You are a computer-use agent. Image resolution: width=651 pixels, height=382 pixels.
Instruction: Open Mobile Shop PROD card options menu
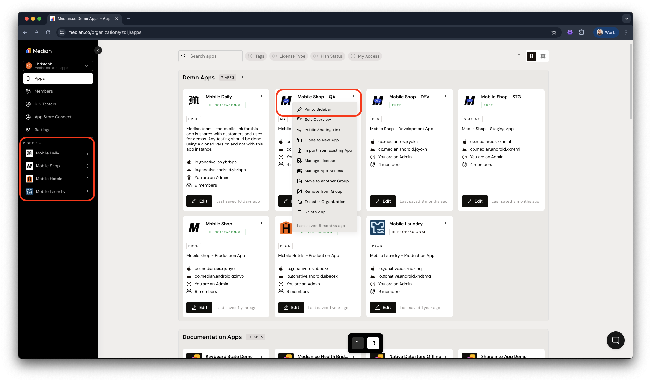[262, 224]
